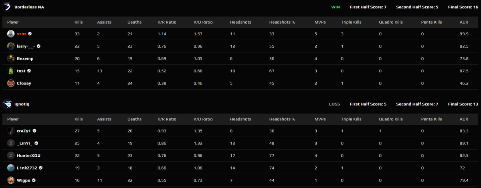Viewport: 481px width, 188px height.
Task: Open player profile link L1nkZ732
Action: 27,168
